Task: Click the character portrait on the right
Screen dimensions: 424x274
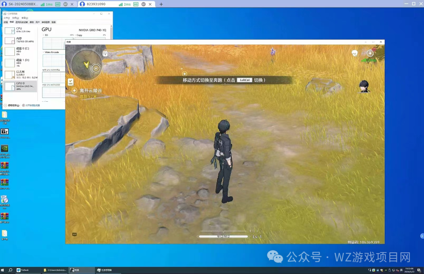Action: click(364, 86)
